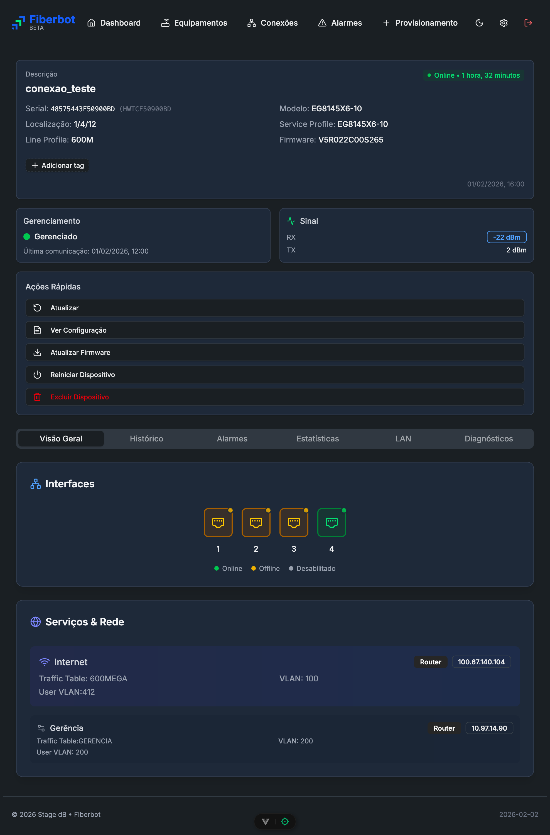Expand the chevron control at the bottom
This screenshot has height=835, width=550.
point(266,821)
